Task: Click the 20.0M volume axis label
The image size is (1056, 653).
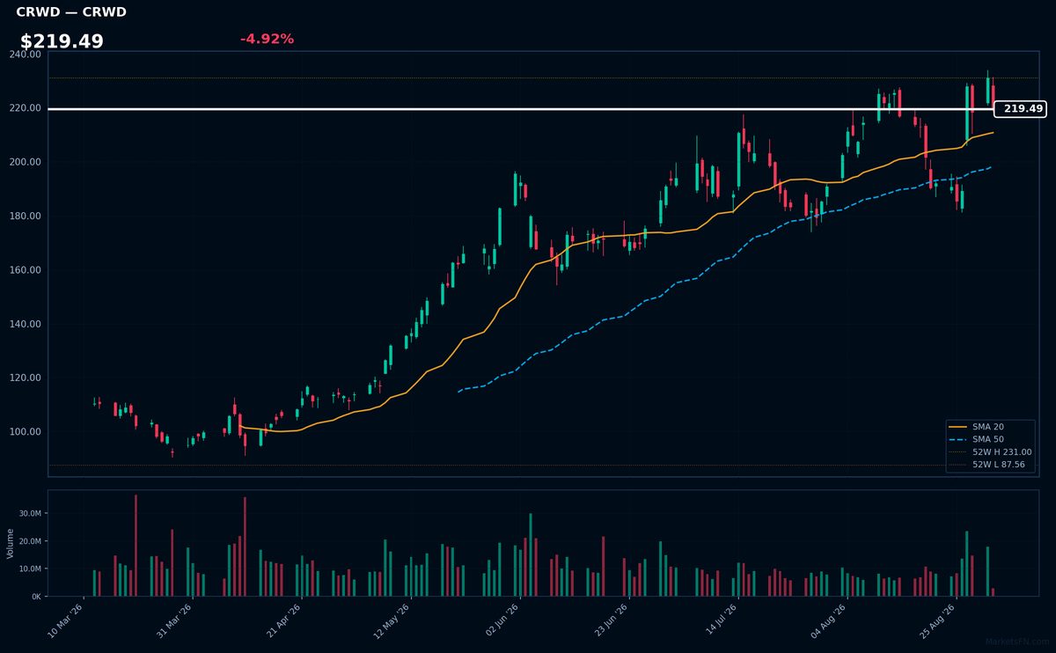Action: click(x=30, y=541)
